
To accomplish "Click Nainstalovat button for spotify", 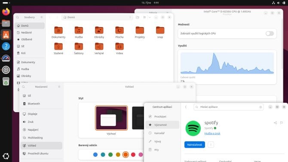I will pos(195,145).
